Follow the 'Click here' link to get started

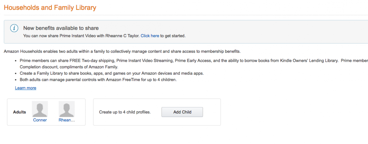click(x=150, y=36)
